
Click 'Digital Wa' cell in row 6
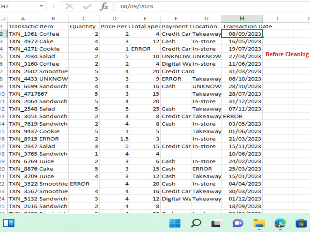176,64
